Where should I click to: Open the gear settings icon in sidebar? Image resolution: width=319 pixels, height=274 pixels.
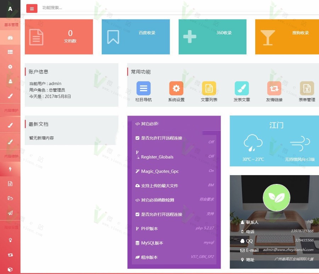(10, 67)
